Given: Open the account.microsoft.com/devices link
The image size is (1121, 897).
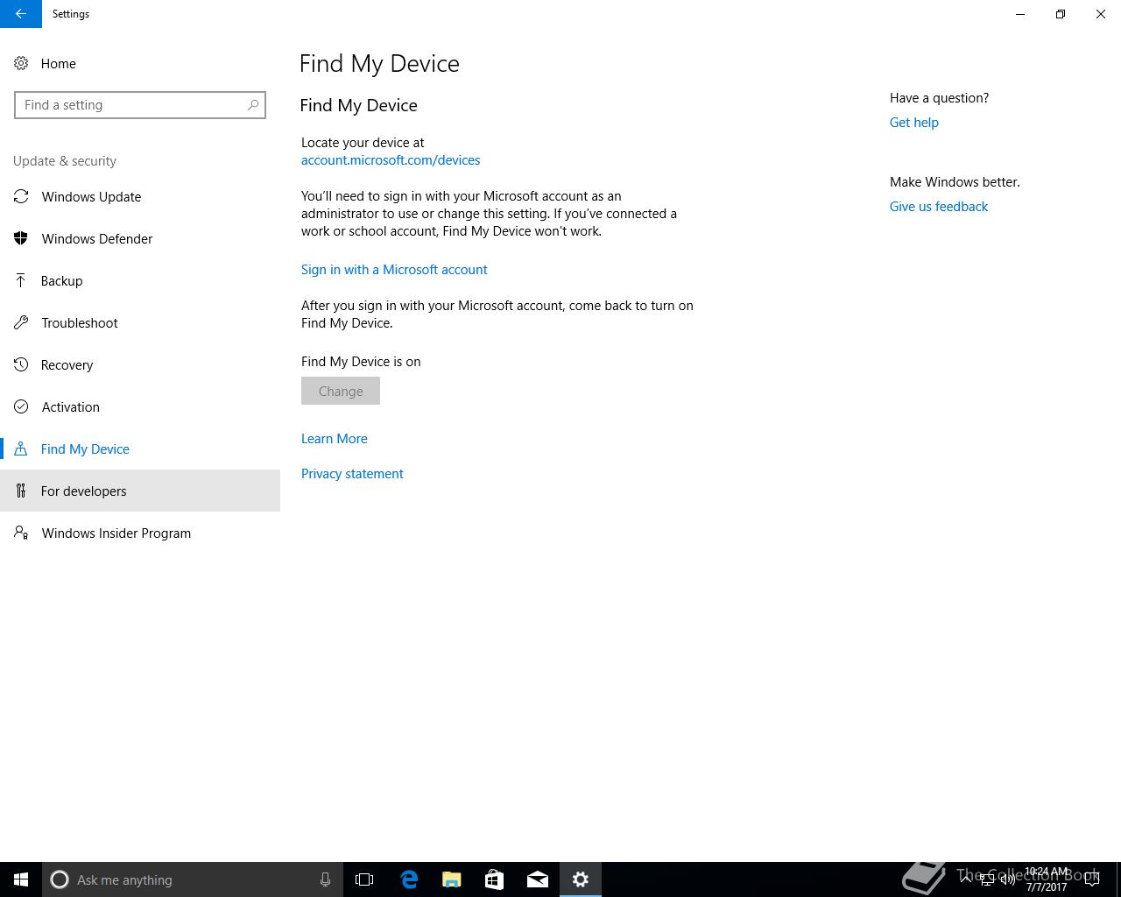Looking at the screenshot, I should pyautogui.click(x=391, y=160).
